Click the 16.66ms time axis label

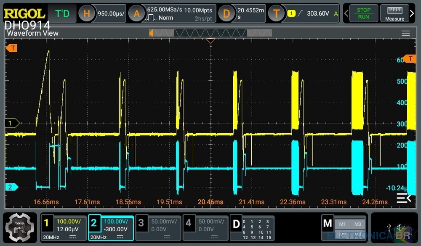pos(46,202)
